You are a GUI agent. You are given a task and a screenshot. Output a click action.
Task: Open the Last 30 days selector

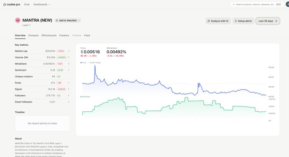coord(268,21)
